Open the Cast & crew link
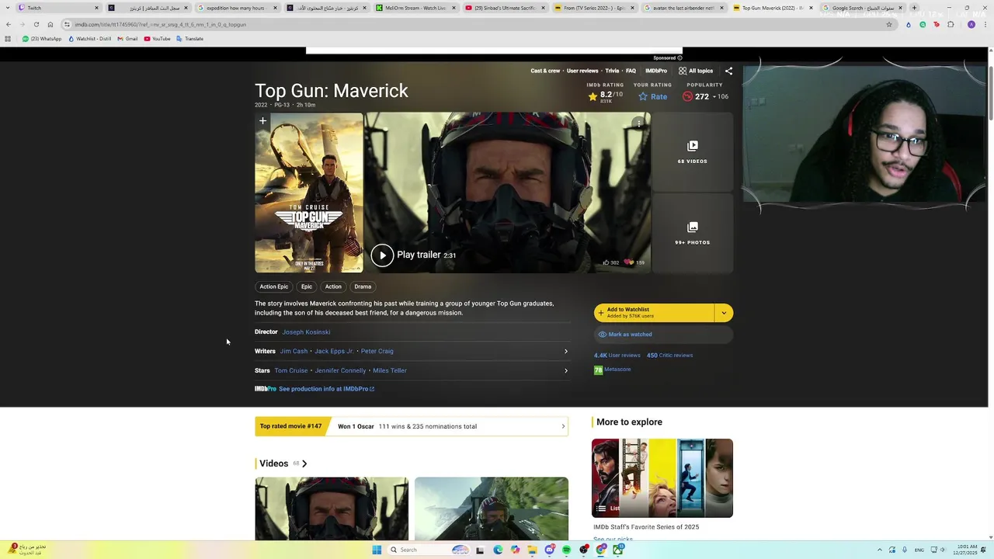The height and width of the screenshot is (559, 994). (x=545, y=71)
